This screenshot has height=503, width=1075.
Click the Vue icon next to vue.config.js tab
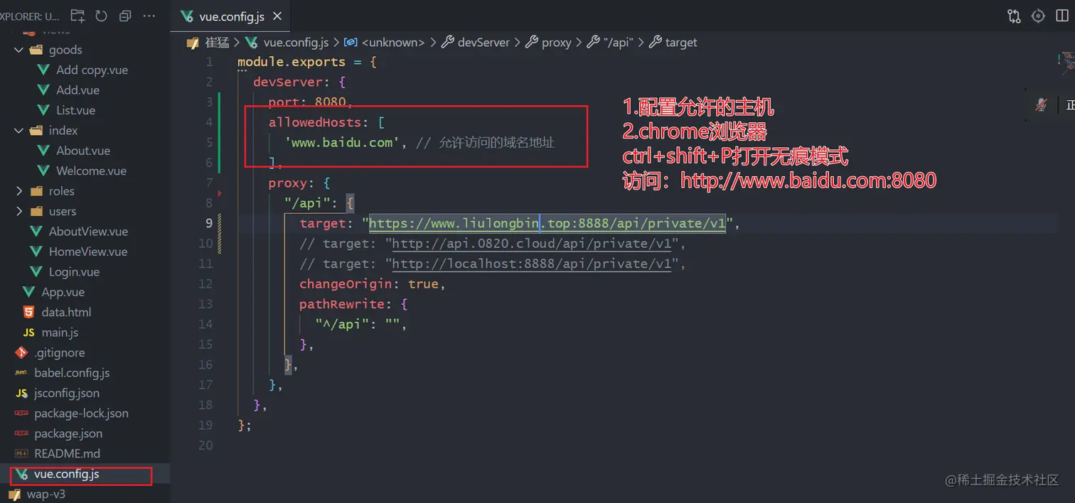point(186,15)
